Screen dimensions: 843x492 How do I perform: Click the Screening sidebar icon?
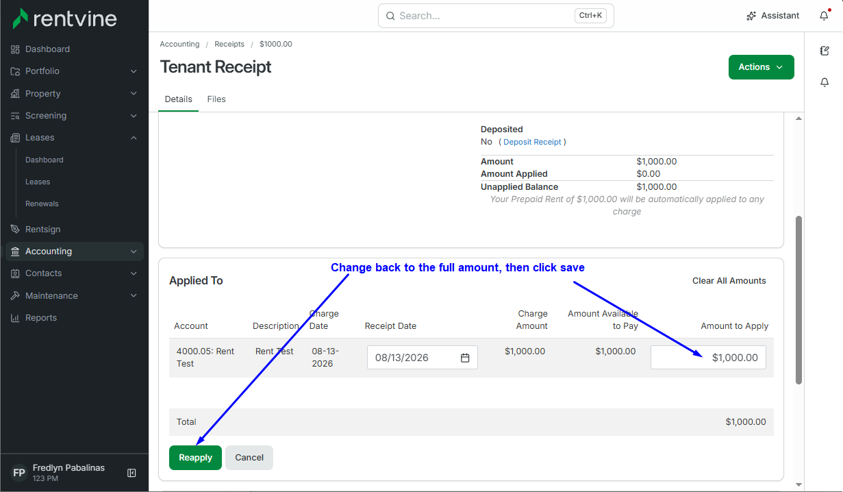[15, 116]
